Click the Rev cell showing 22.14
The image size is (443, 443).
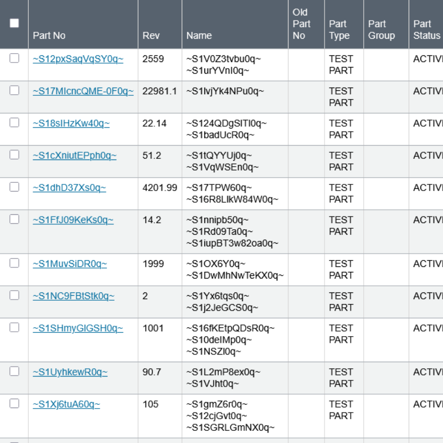tap(154, 123)
